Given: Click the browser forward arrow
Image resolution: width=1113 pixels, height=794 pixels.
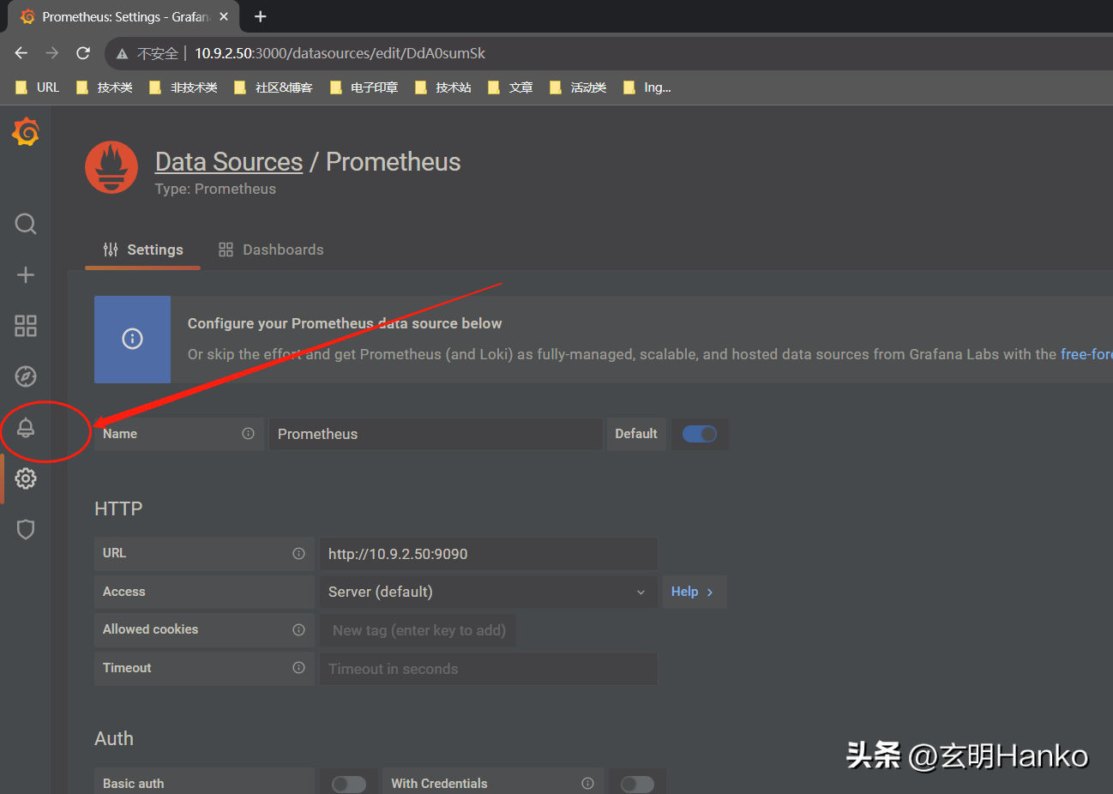Looking at the screenshot, I should pos(52,53).
